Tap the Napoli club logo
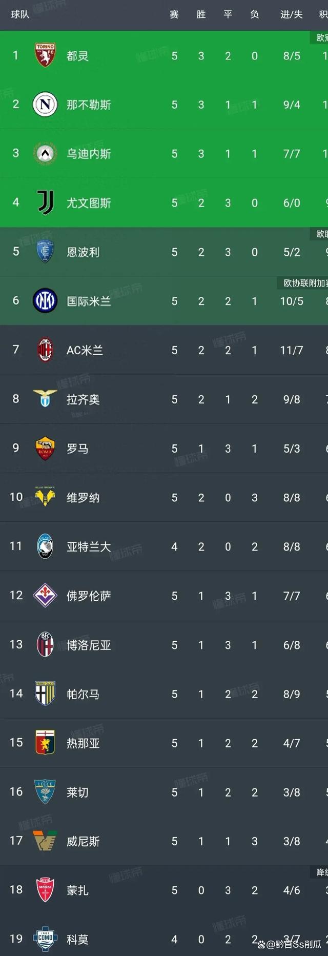 [45, 105]
